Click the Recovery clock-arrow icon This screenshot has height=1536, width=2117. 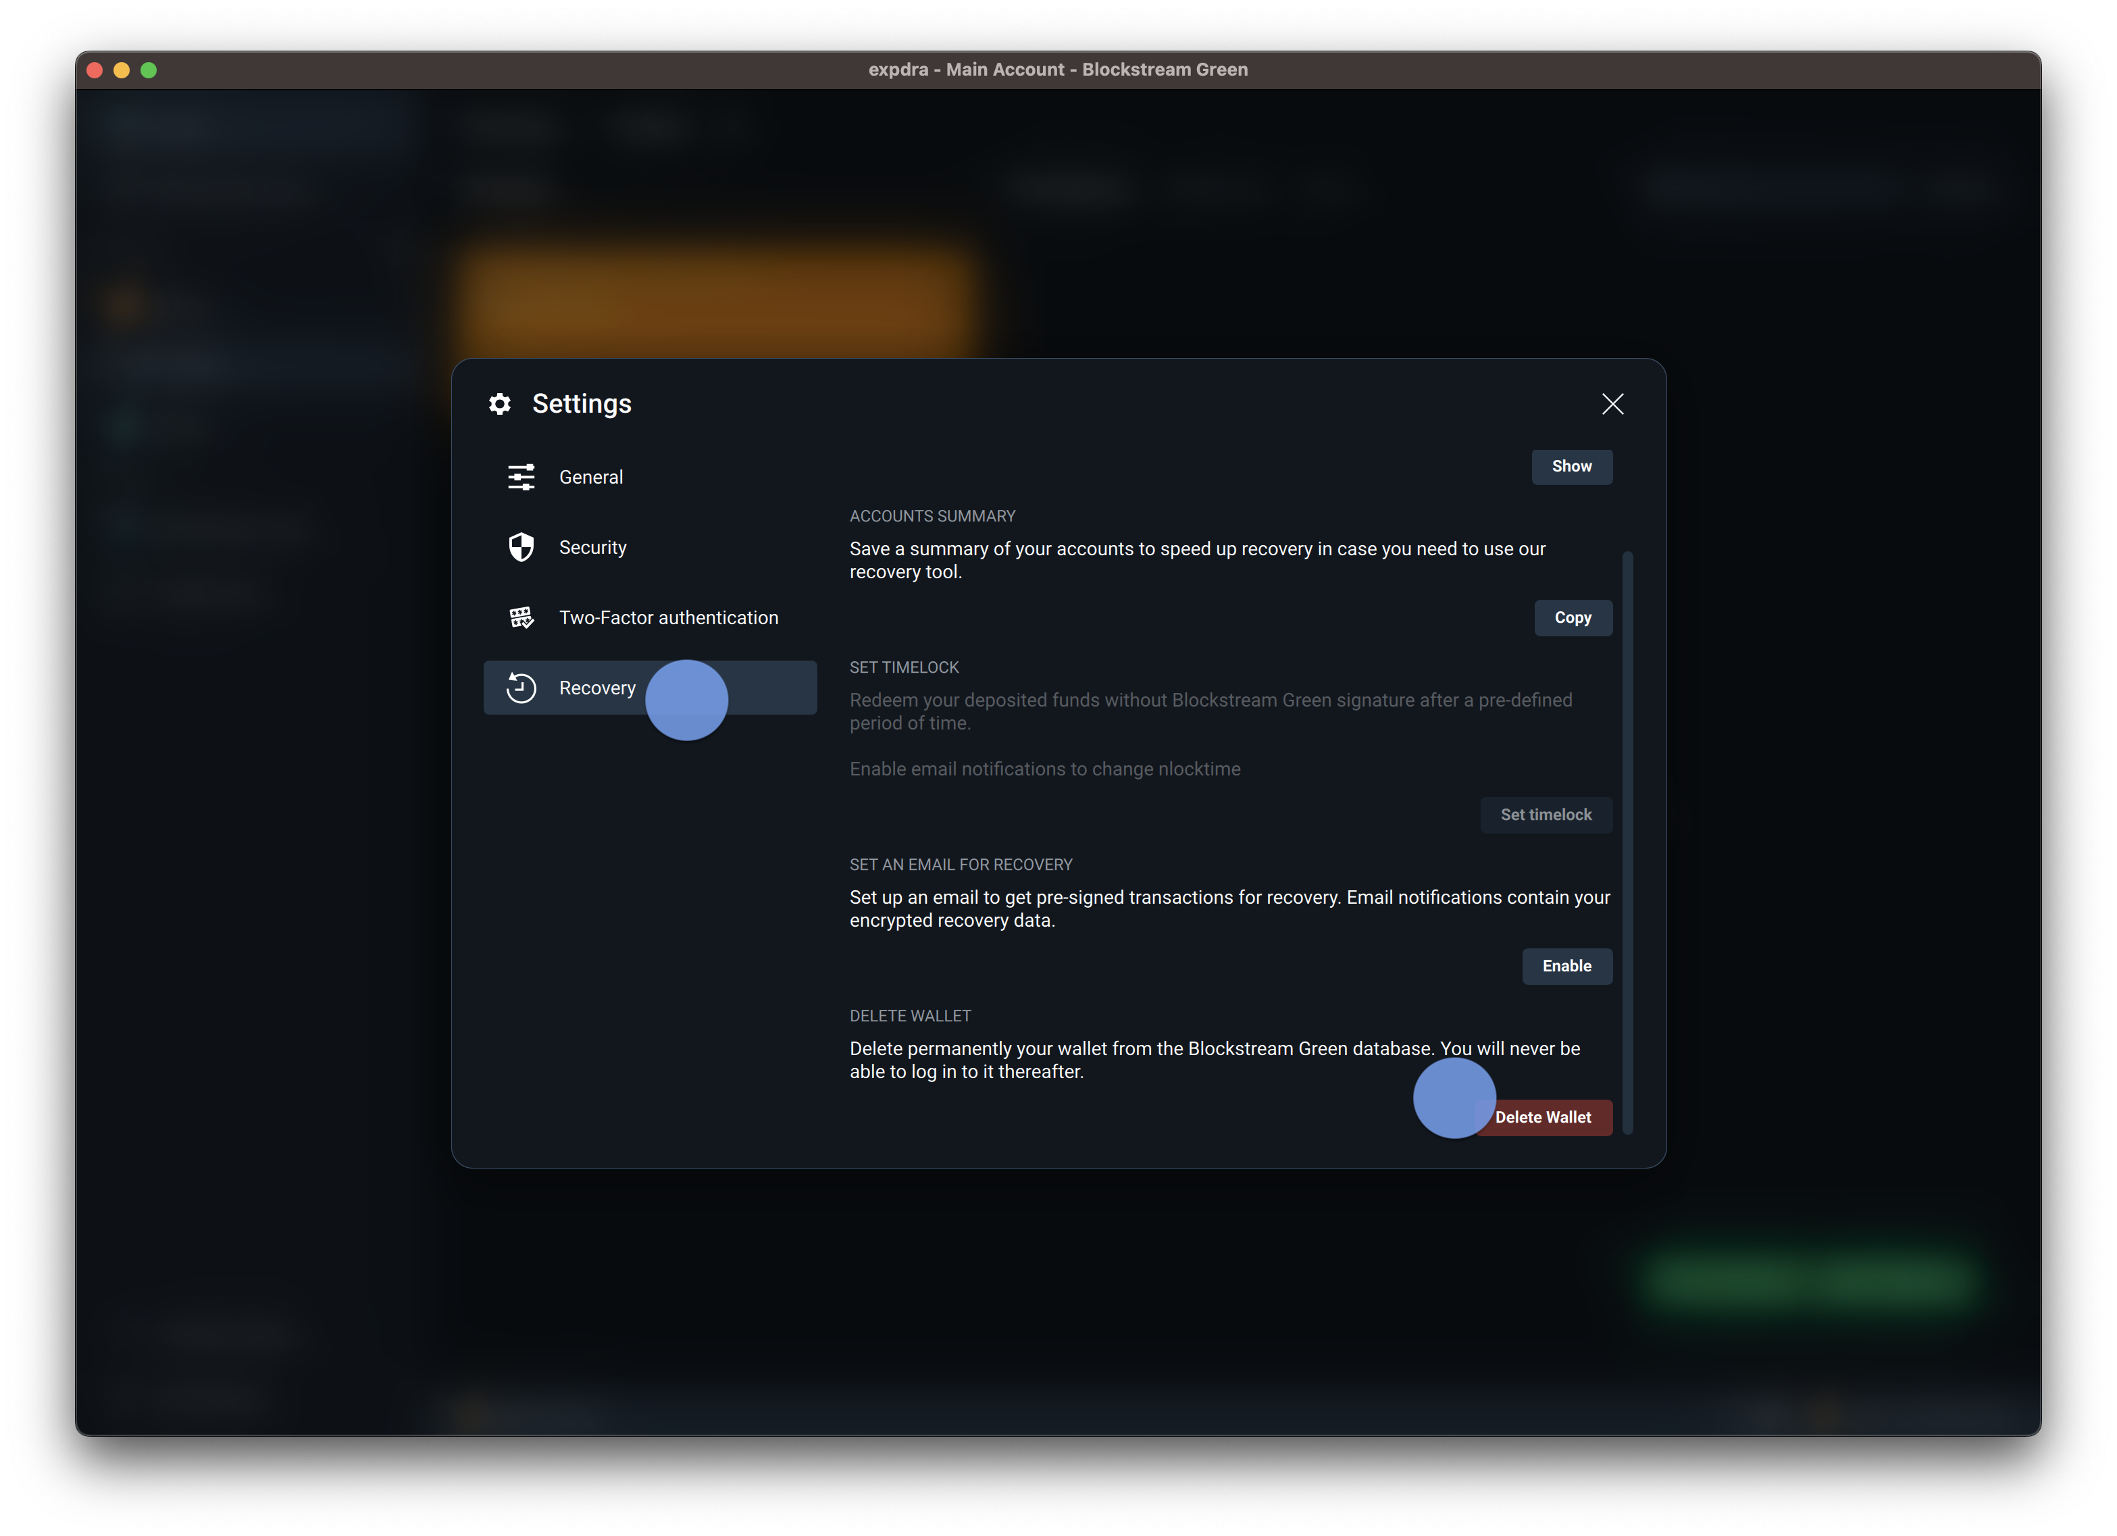(521, 688)
